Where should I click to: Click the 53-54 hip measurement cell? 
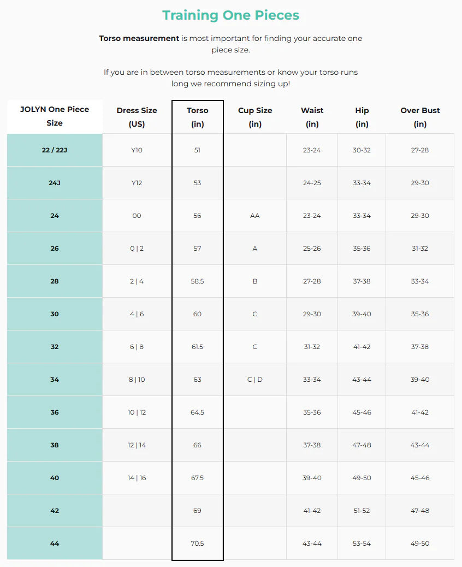tap(362, 544)
